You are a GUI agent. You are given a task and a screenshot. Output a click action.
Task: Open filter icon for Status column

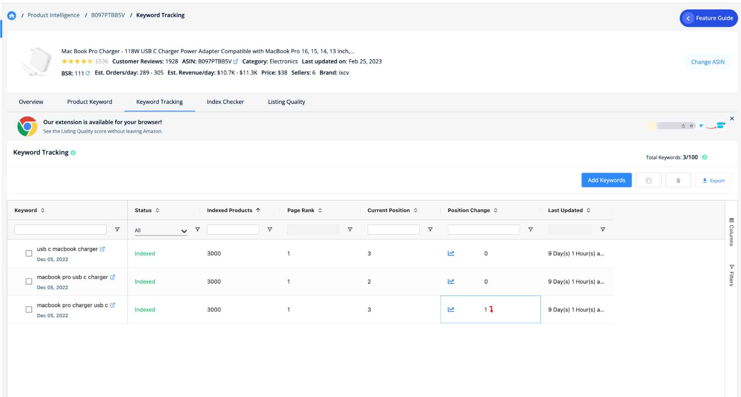pos(198,229)
